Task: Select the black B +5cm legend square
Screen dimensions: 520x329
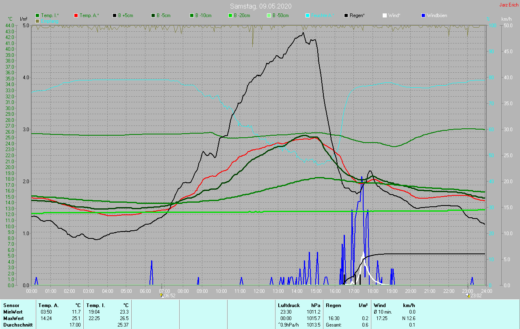Action: 115,15
